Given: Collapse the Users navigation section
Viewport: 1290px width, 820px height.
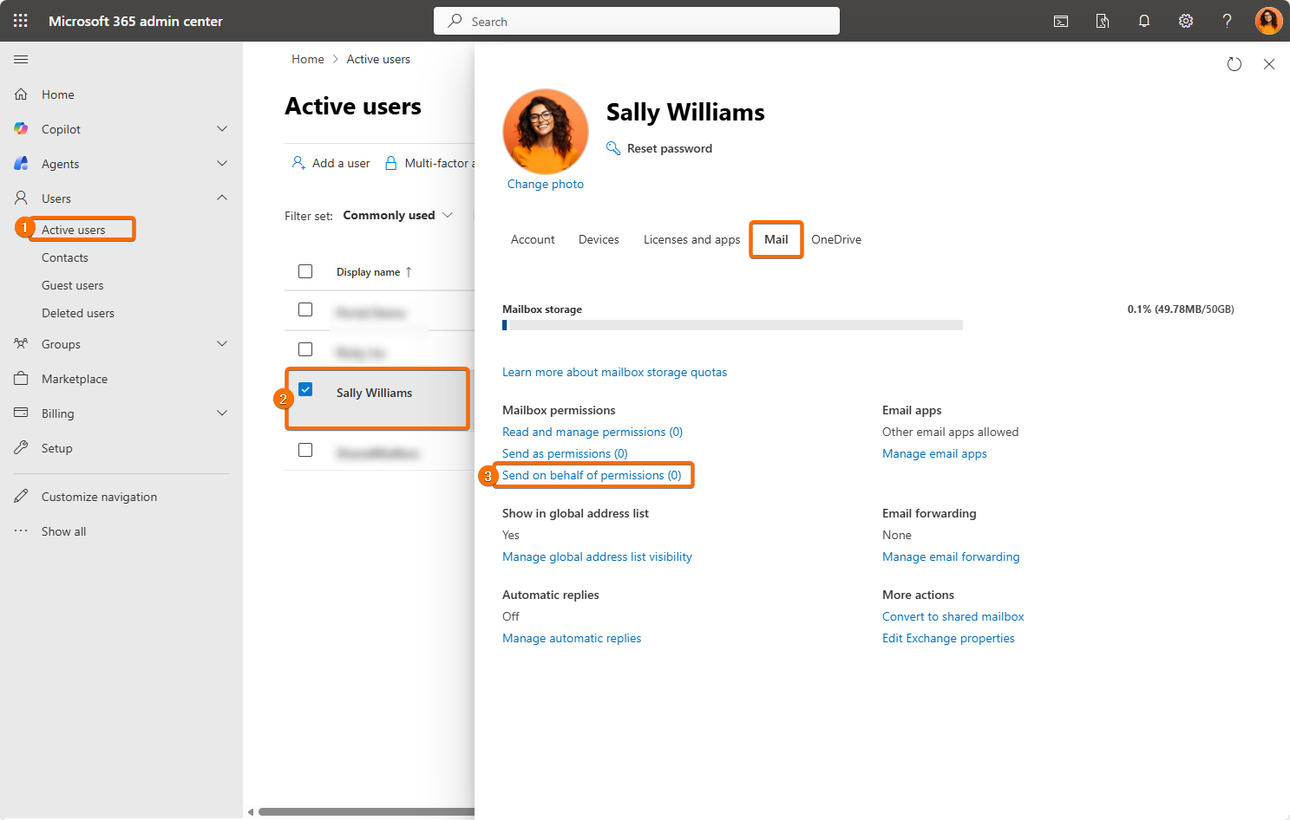Looking at the screenshot, I should (222, 198).
